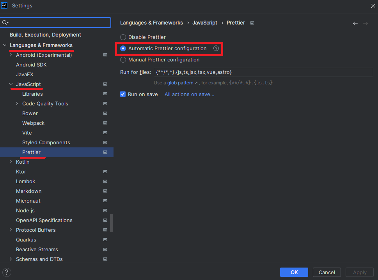
Task: Click the Cancel button
Action: [327, 272]
